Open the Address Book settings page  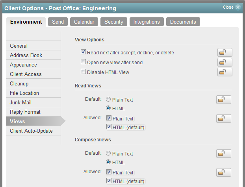click(26, 56)
